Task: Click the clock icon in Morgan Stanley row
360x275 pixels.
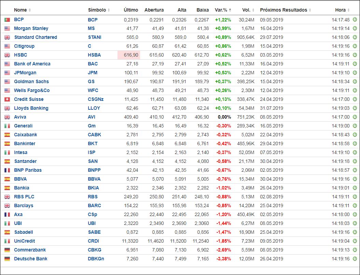Action: 355,29
